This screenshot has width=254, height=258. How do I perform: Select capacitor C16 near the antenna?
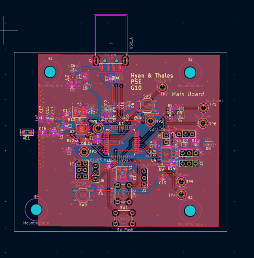click(43, 132)
